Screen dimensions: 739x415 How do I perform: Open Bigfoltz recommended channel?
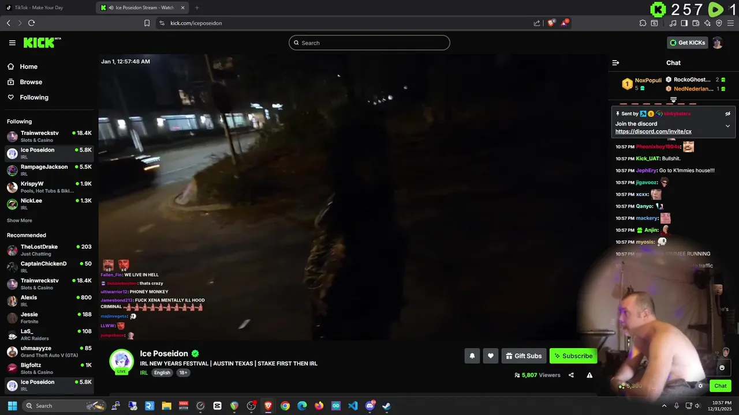coord(49,368)
